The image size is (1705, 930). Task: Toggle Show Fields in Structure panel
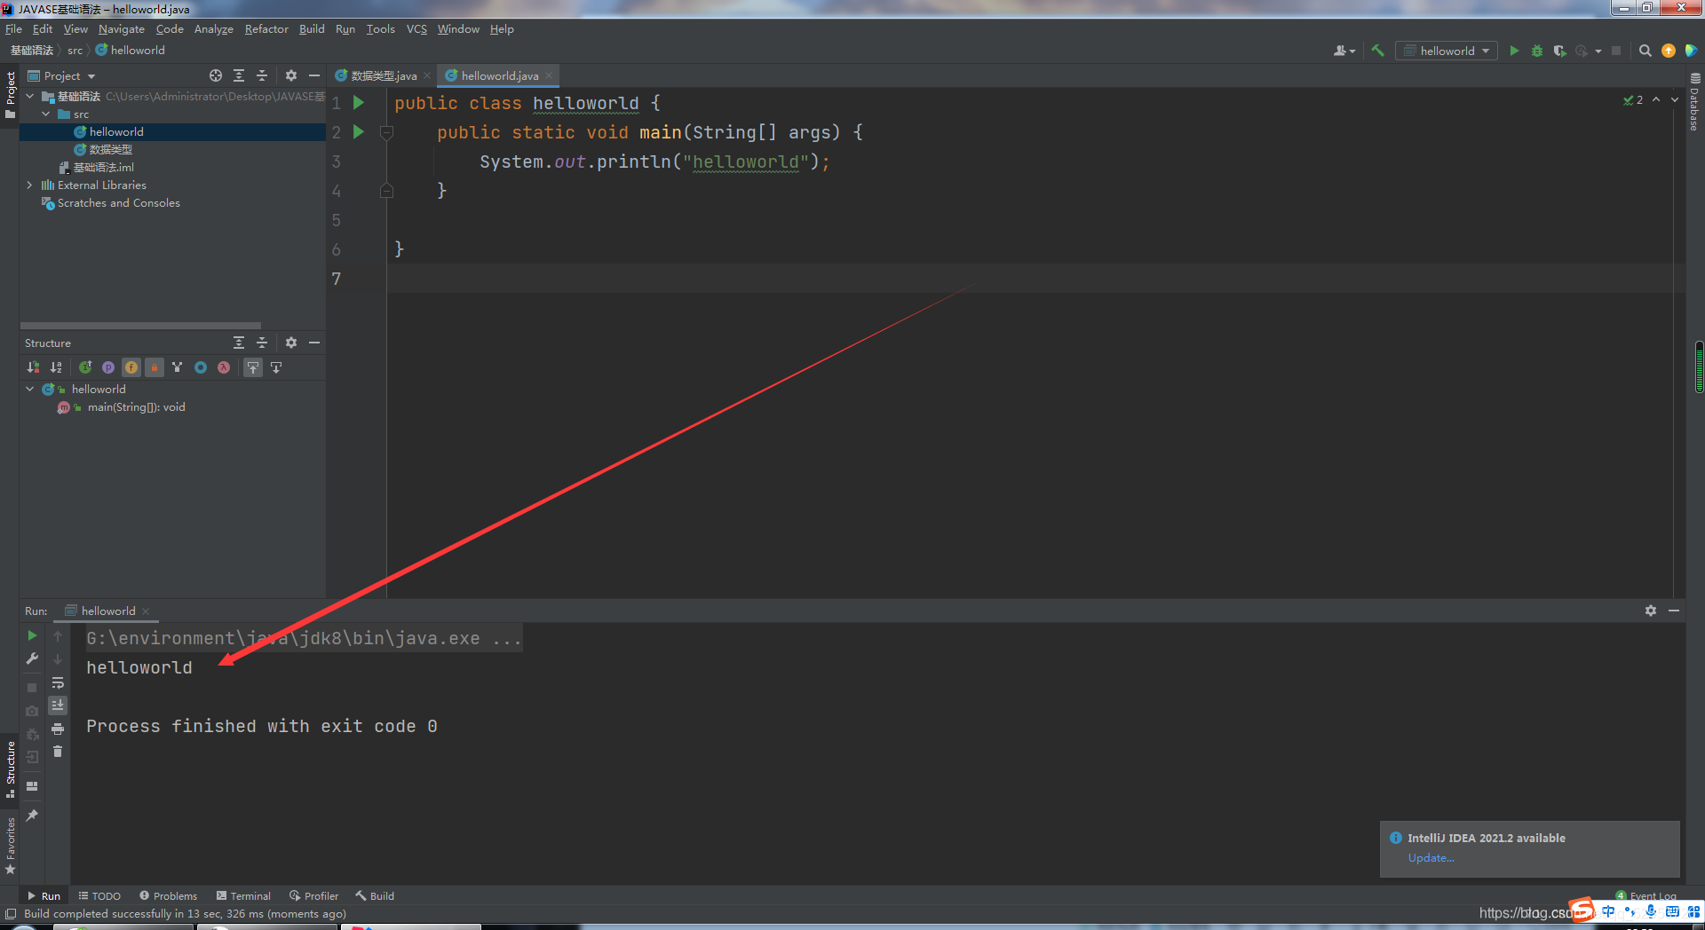(131, 367)
